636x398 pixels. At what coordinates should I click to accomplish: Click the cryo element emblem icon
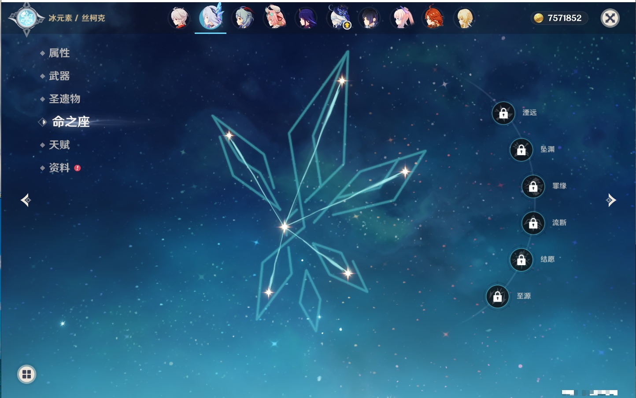[x=26, y=18]
